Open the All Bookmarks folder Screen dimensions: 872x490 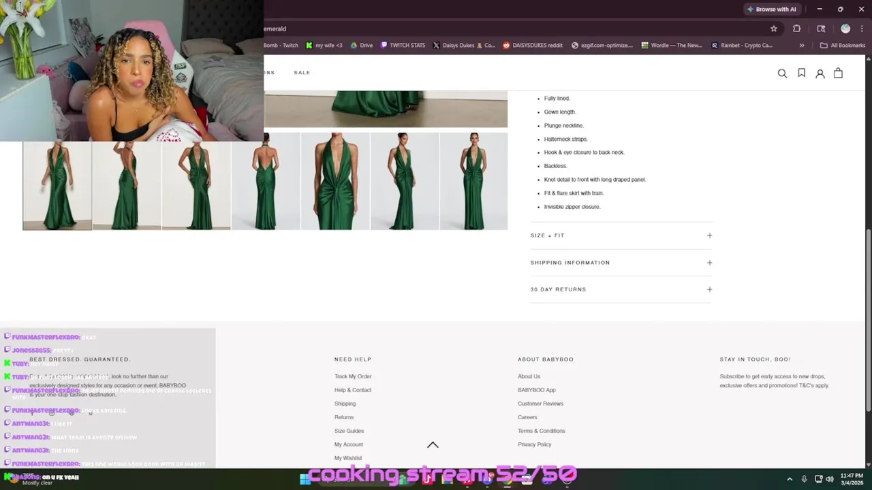(843, 46)
